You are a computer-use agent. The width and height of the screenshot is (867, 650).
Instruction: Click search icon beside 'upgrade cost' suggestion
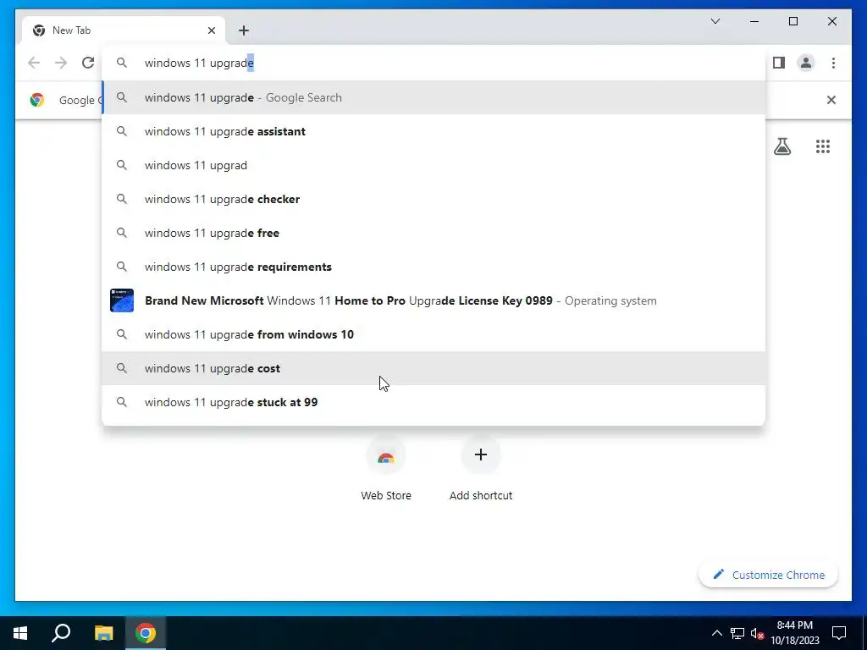coord(122,368)
